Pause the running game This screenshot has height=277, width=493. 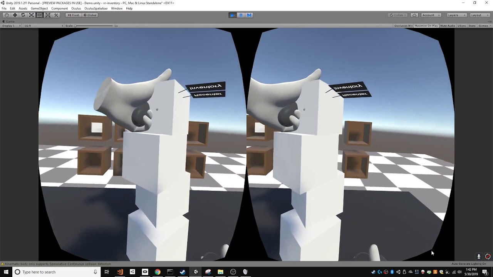pos(241,15)
